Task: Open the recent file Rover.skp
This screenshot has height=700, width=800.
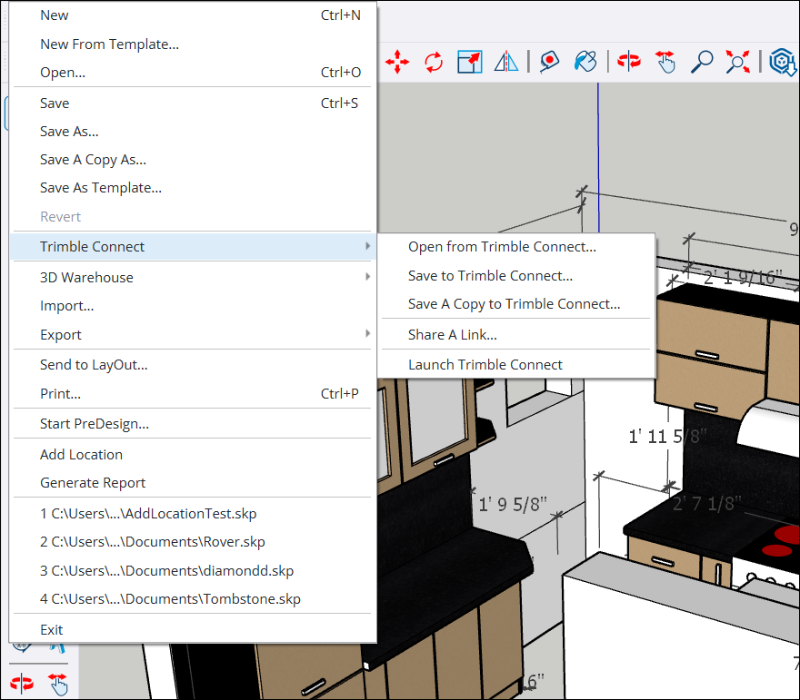Action: point(150,542)
